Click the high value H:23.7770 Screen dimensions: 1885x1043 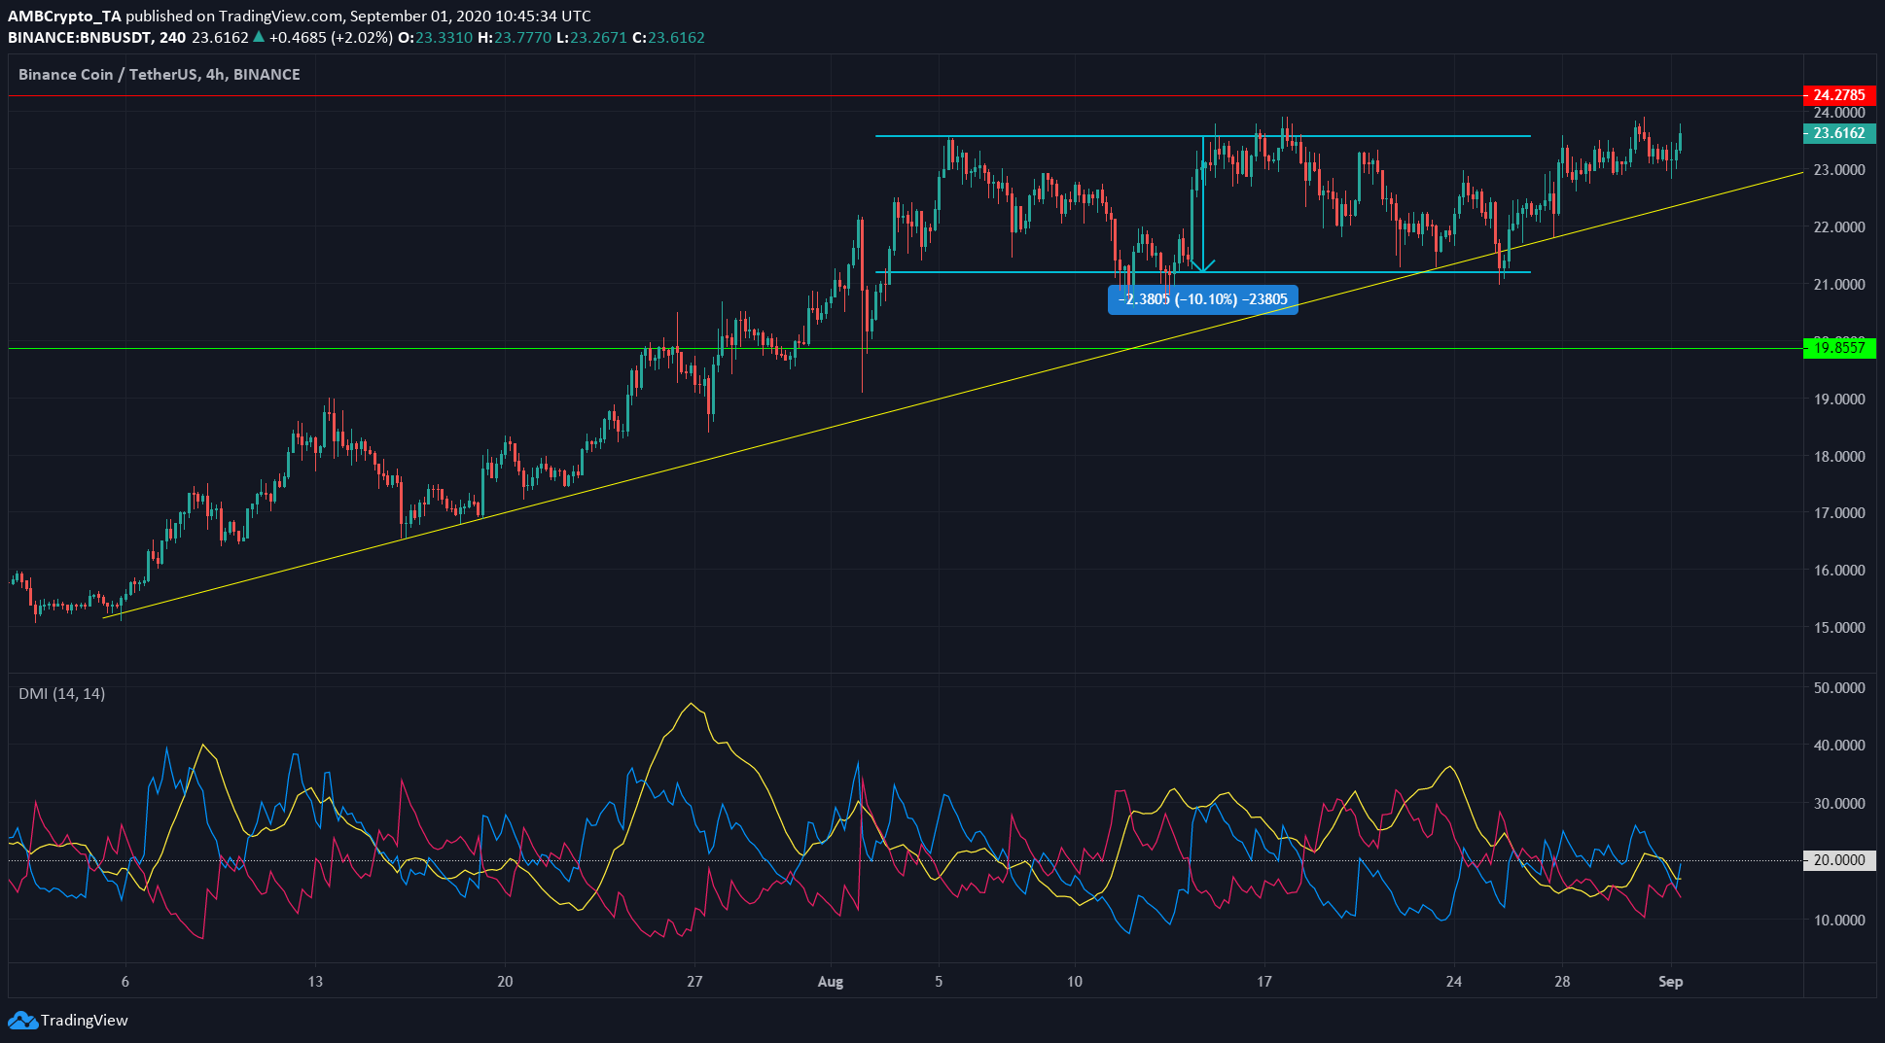tap(515, 38)
